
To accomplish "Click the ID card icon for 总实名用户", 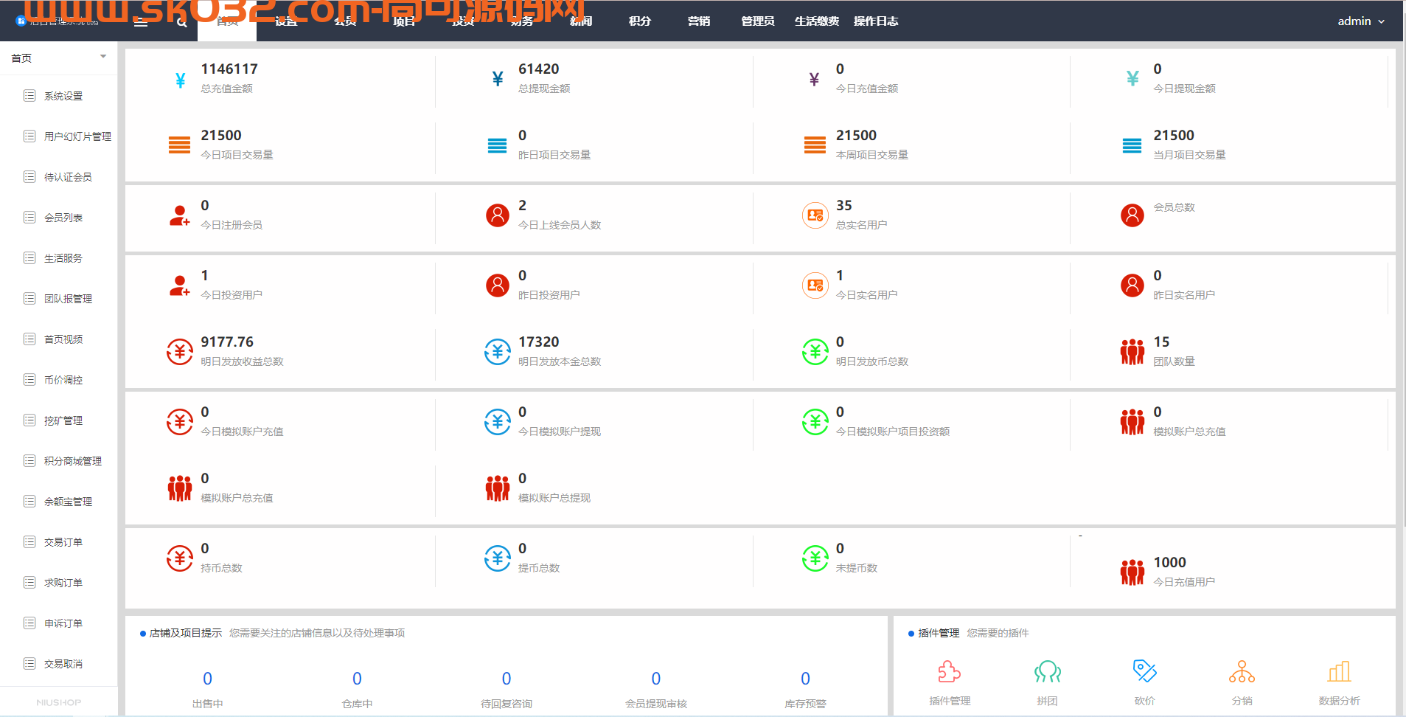I will (815, 215).
